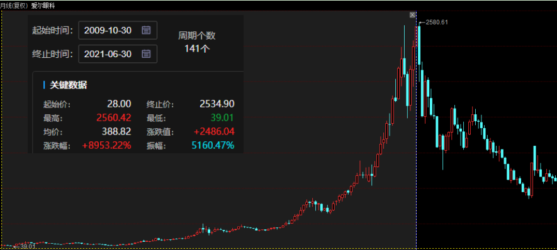Click the period count 141个
This screenshot has width=557, height=250.
(197, 48)
